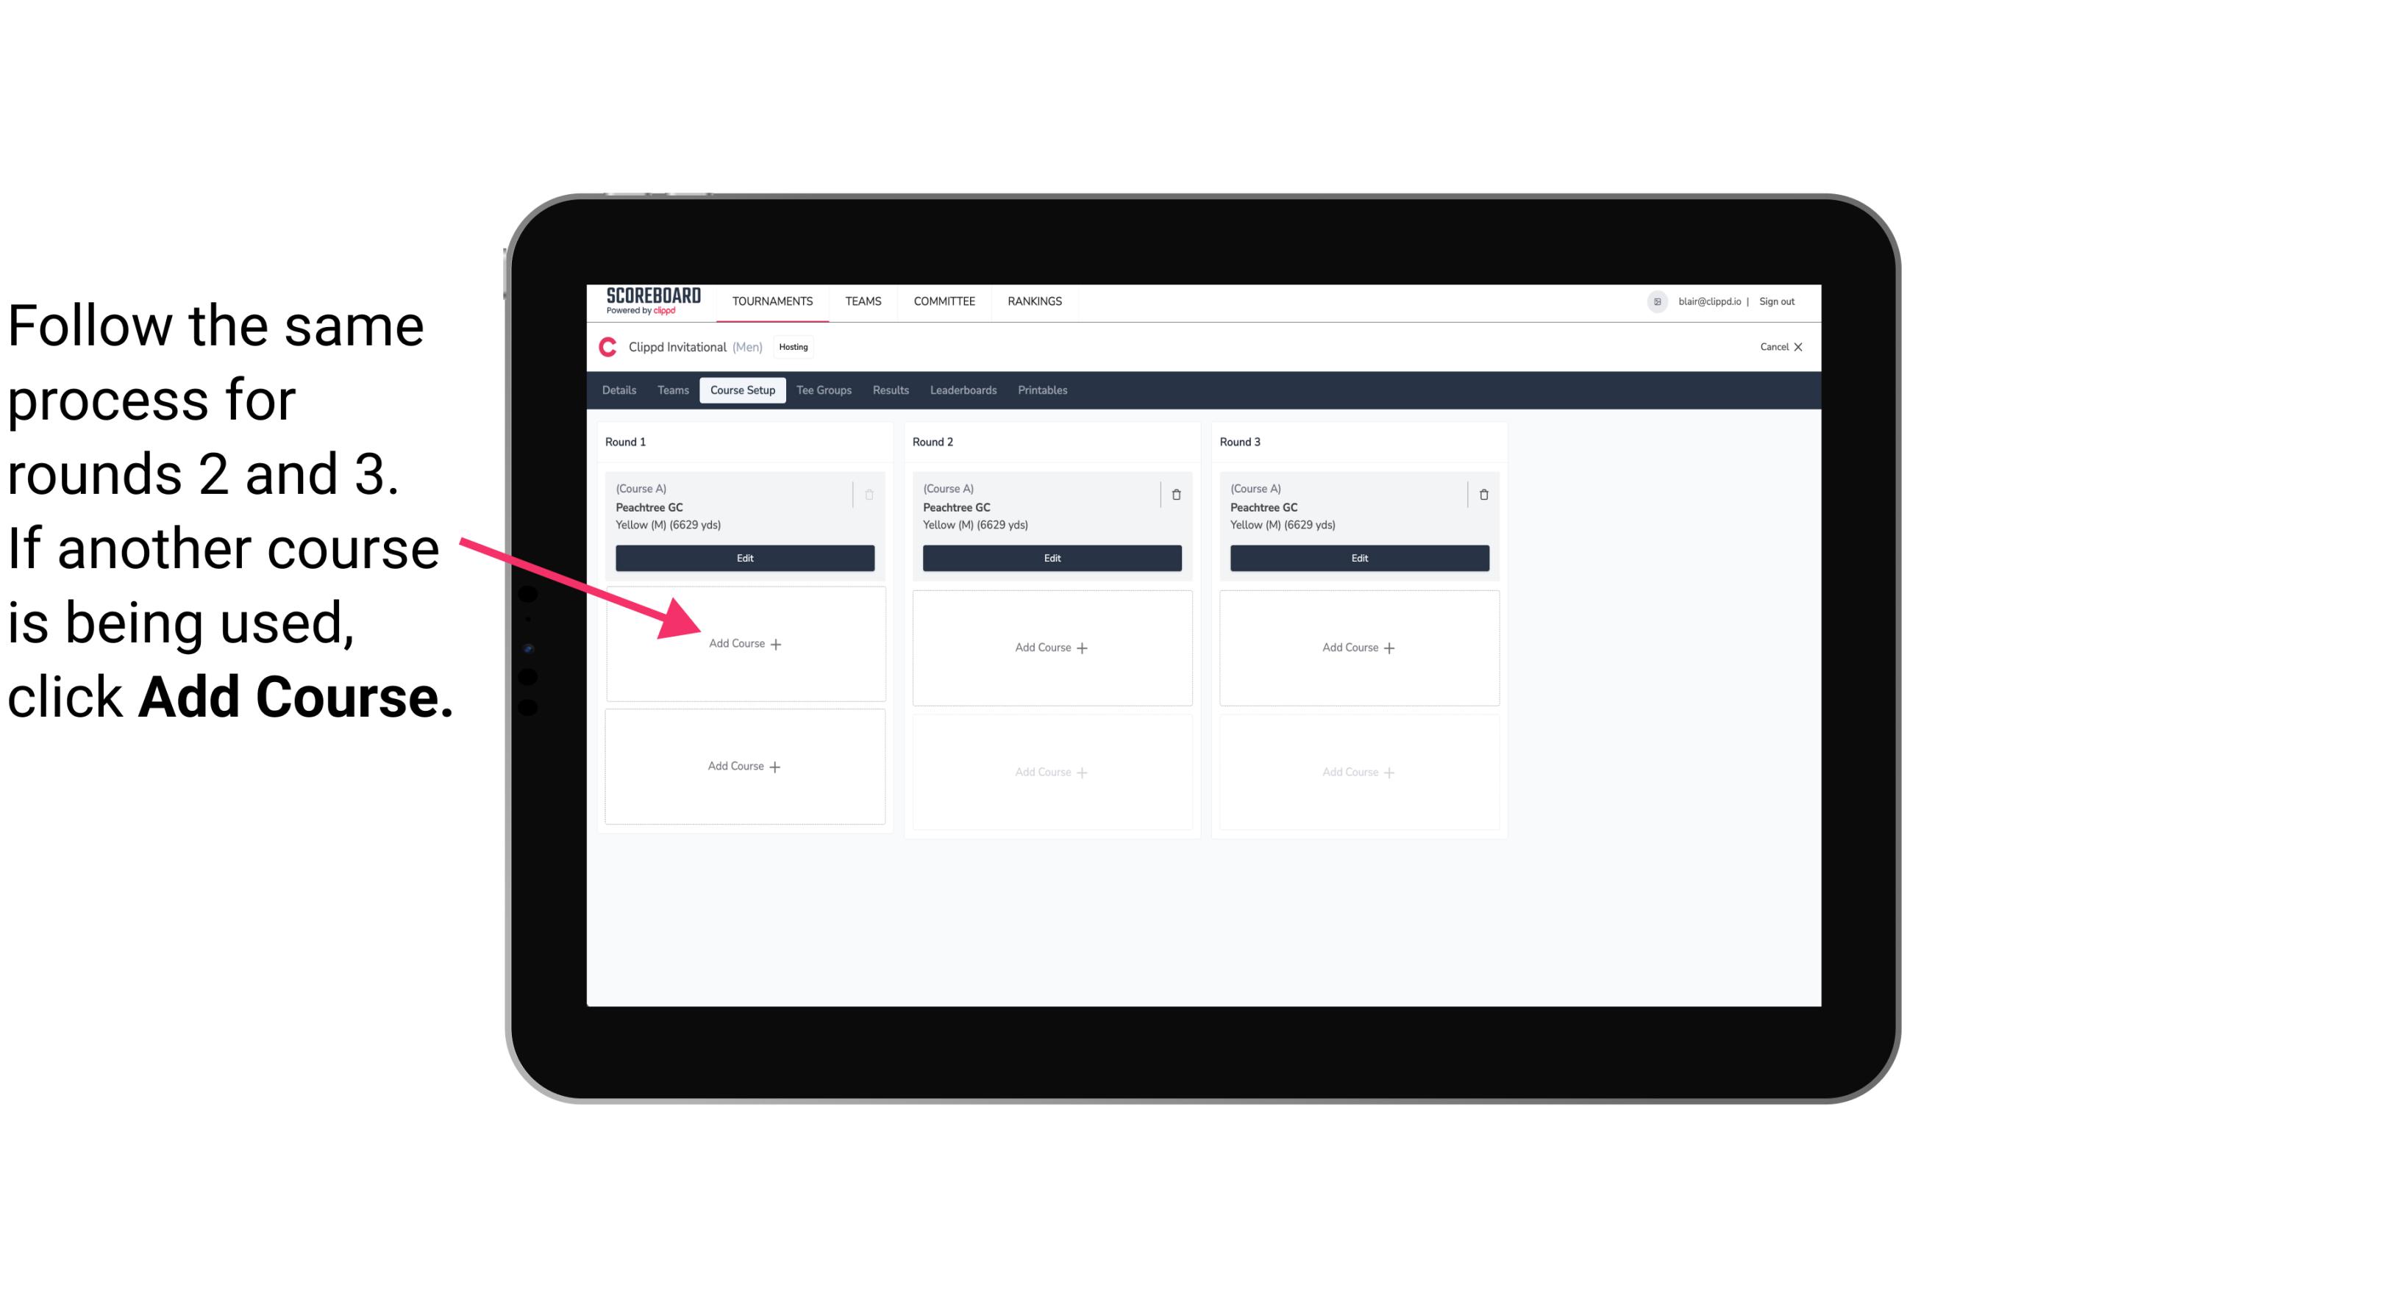Click the delete icon for Round 2 course

pyautogui.click(x=1177, y=494)
